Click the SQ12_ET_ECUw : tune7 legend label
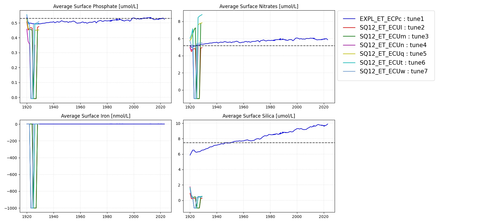502x223 pixels. tap(393, 71)
